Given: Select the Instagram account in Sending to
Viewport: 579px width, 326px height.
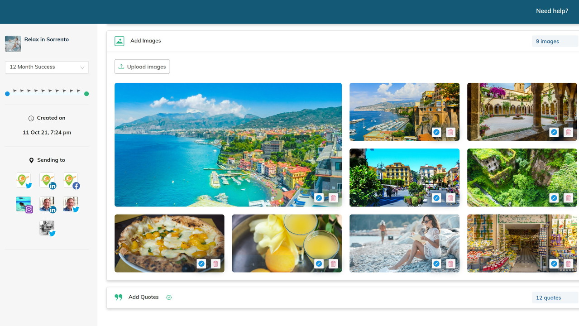Looking at the screenshot, I should pyautogui.click(x=24, y=205).
